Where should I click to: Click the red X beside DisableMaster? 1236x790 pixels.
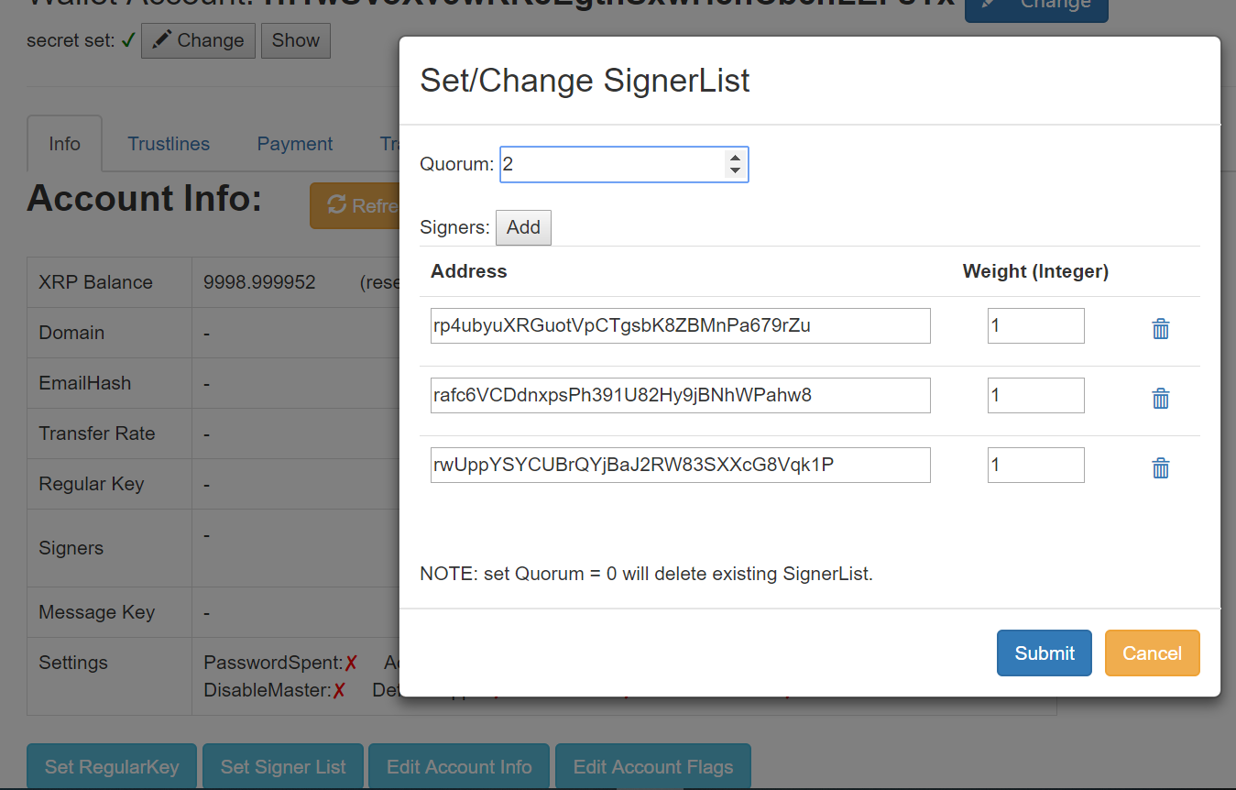click(x=338, y=690)
